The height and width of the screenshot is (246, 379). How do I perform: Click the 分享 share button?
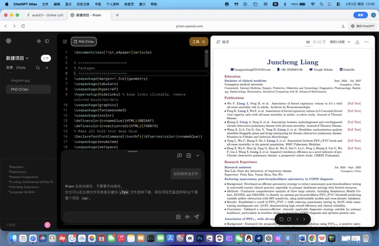click(x=46, y=58)
